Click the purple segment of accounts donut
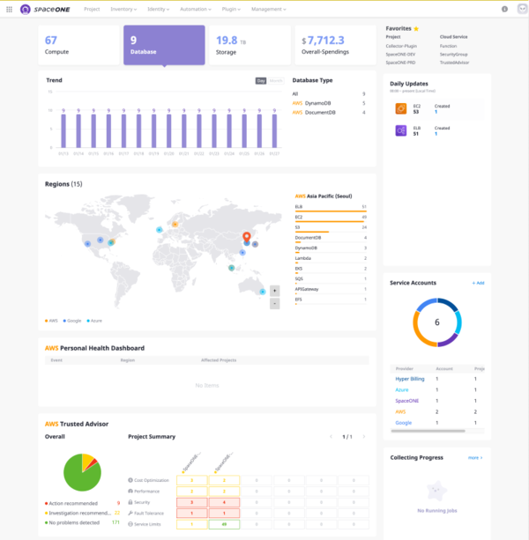Screen dimensions: 529x540 [448, 341]
